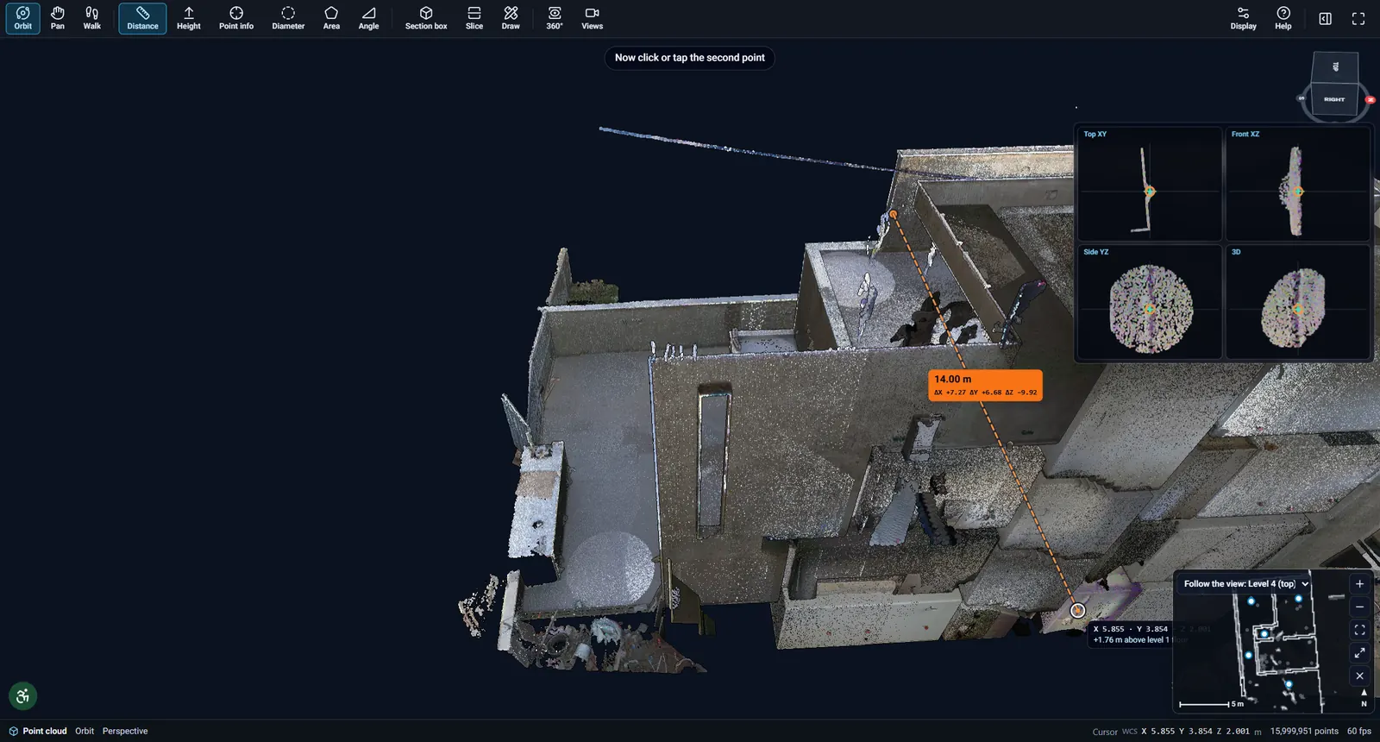Open the Point info tool

[236, 18]
